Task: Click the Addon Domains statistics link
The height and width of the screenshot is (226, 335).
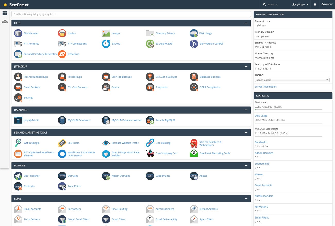Action: [x=264, y=153]
